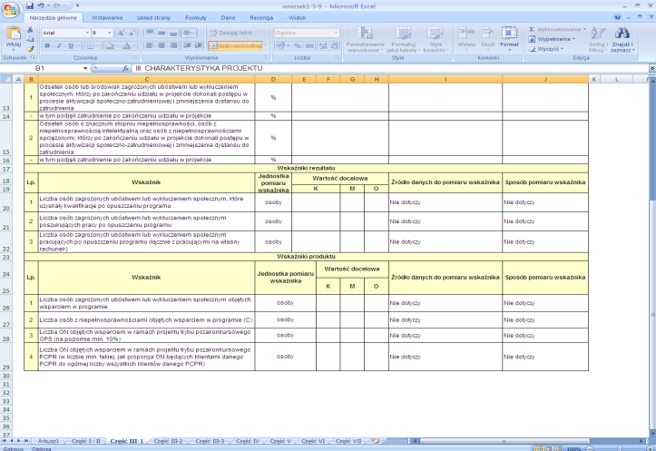Toggle Italic formatting
Screen dimensions: 656x451
59,45
